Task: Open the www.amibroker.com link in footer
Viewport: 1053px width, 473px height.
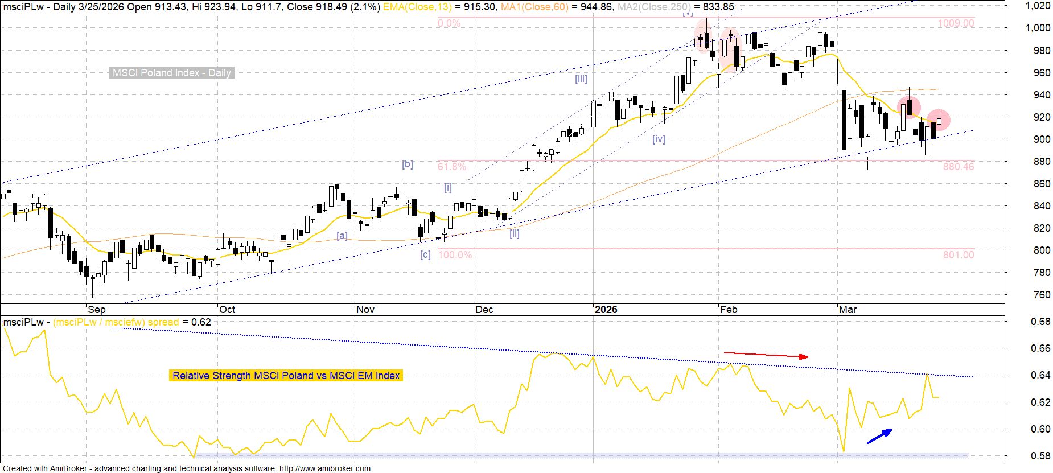Action: pyautogui.click(x=324, y=468)
